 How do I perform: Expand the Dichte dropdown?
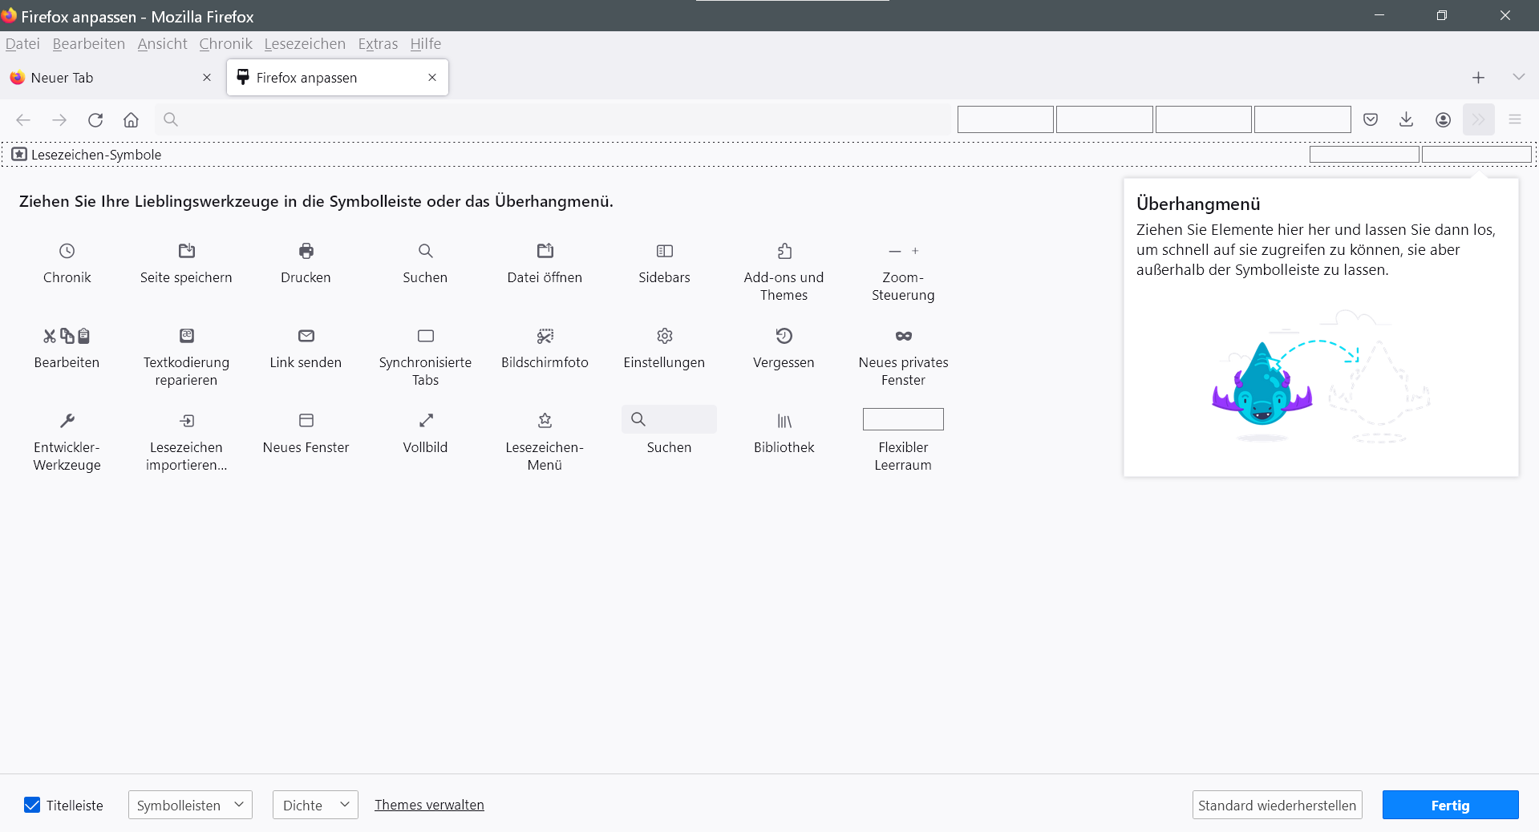tap(315, 805)
